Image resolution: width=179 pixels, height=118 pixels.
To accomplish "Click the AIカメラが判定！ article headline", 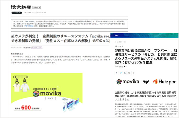I will point(61,39).
